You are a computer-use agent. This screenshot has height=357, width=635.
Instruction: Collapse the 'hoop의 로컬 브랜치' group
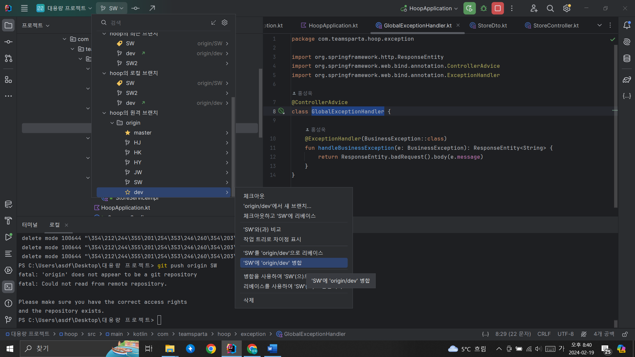[x=104, y=73]
